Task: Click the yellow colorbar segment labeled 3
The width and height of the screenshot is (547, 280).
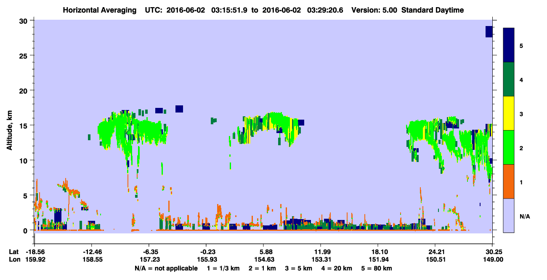Action: coord(509,113)
